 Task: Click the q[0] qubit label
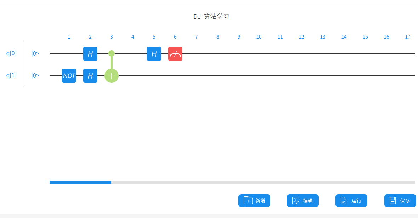coord(11,53)
